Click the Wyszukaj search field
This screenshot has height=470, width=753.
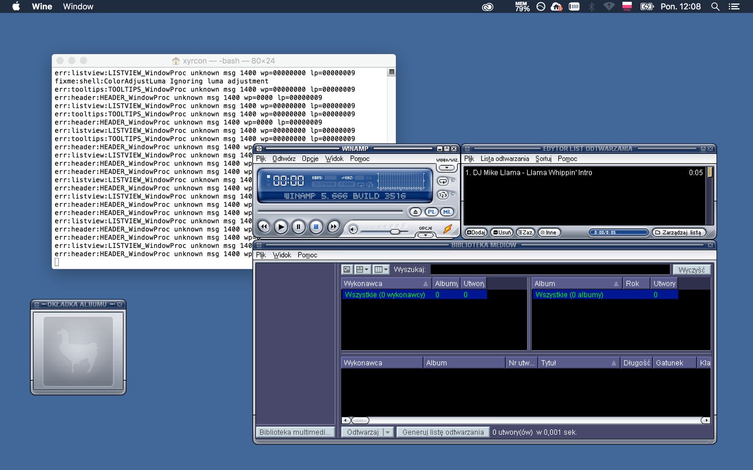(550, 270)
